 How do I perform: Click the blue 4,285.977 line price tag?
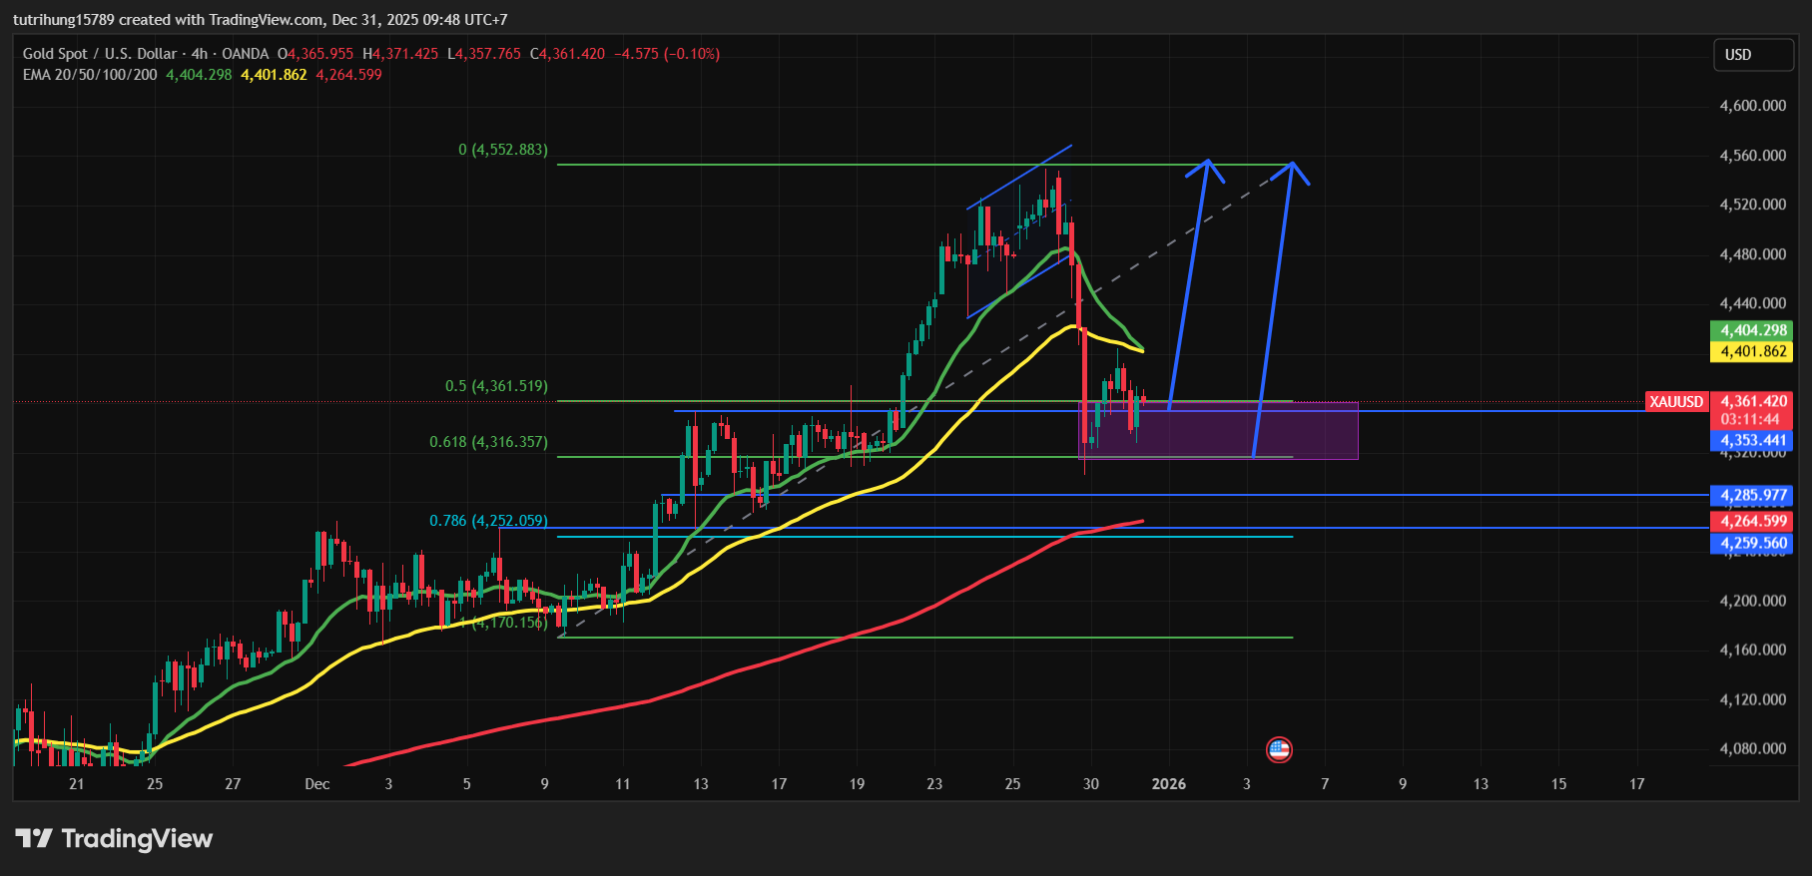(x=1752, y=496)
